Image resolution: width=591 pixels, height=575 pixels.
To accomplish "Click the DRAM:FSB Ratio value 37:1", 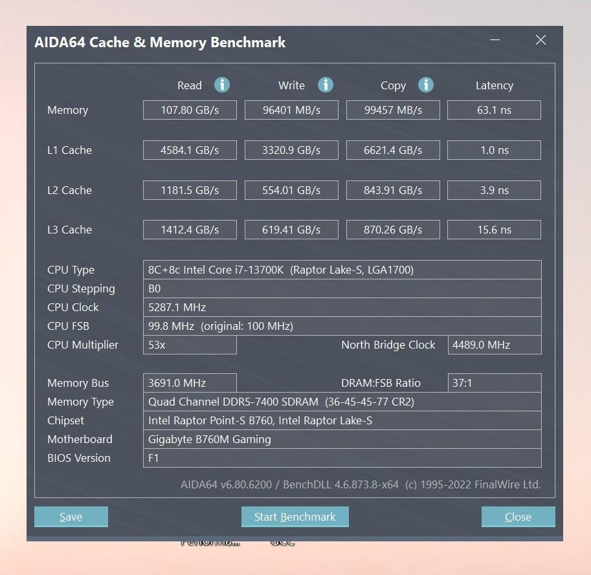I will pos(495,383).
